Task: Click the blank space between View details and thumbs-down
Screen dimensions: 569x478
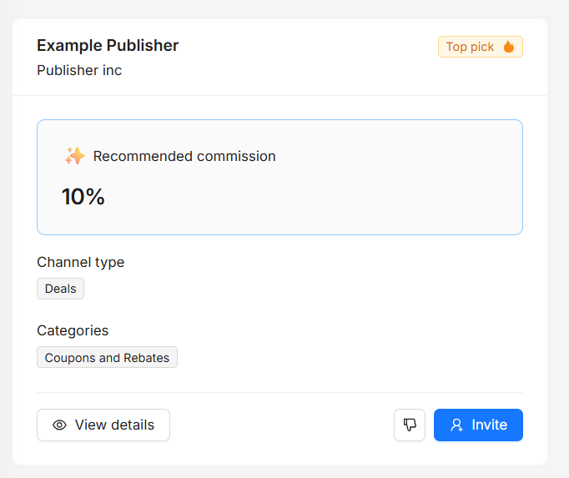Action: (282, 425)
